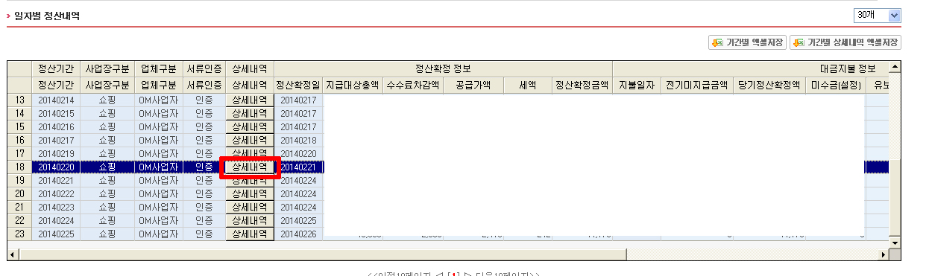Open 상세내역 for row 21 (20140223)
This screenshot has width=929, height=276.
[250, 207]
